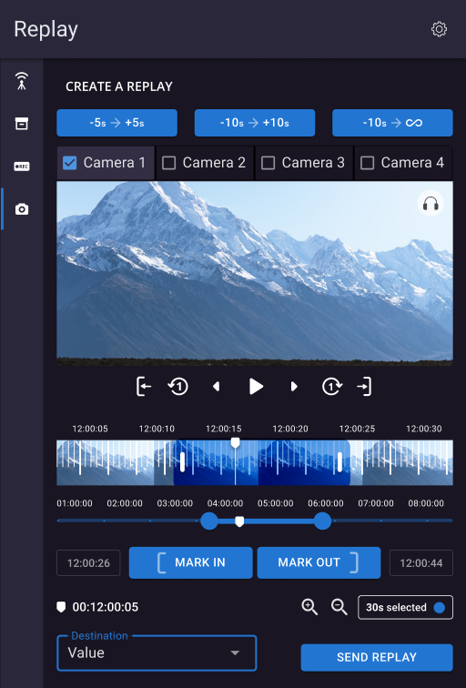Image resolution: width=466 pixels, height=688 pixels.
Task: Open the broadcast antenna sidebar section
Action: pos(22,81)
